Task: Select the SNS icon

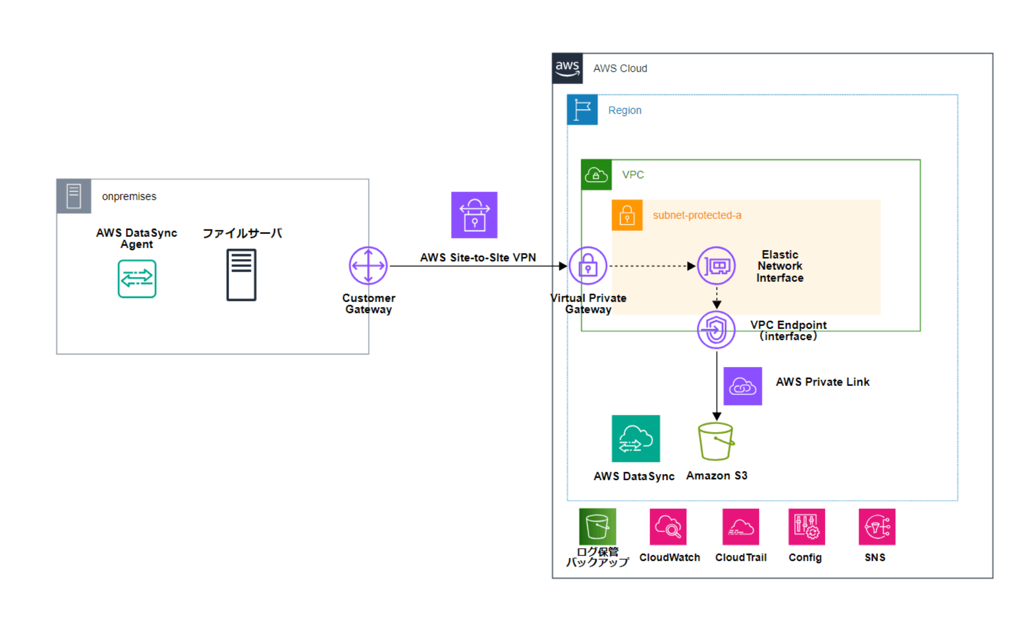Action: 877,527
